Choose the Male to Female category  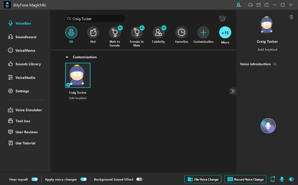115,32
